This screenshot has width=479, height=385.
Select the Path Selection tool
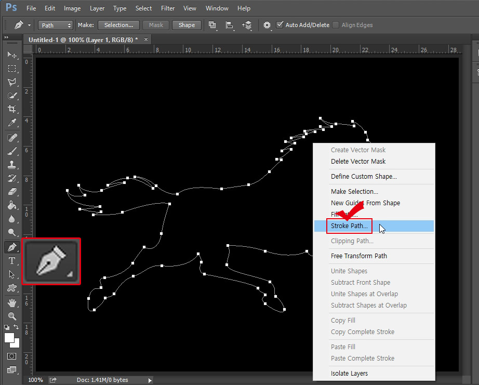[12, 274]
